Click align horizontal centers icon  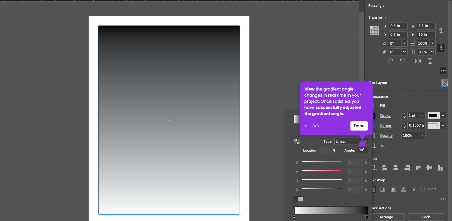coord(396,168)
